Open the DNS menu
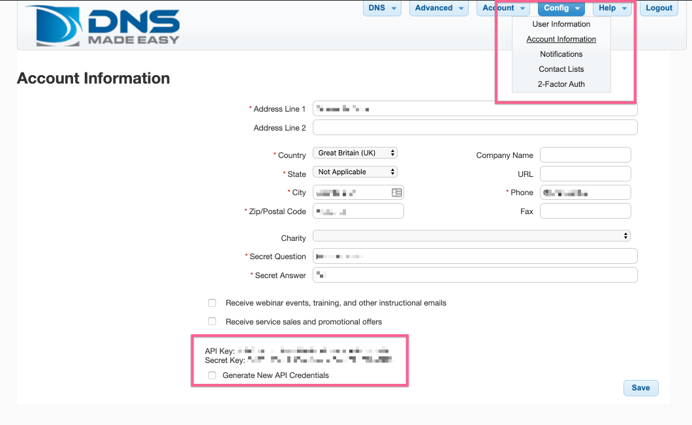 tap(382, 8)
